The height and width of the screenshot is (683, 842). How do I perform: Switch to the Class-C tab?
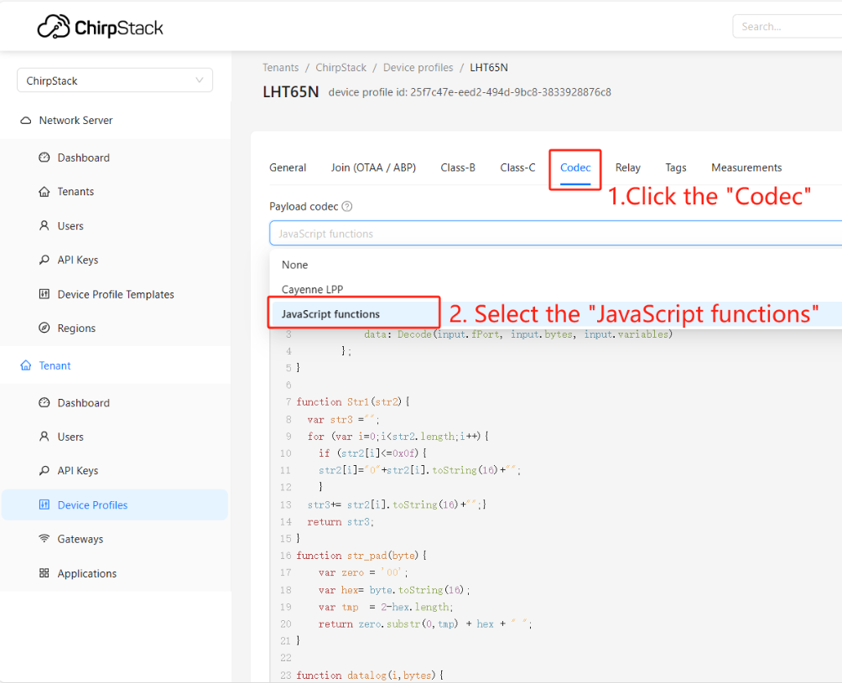pyautogui.click(x=517, y=168)
